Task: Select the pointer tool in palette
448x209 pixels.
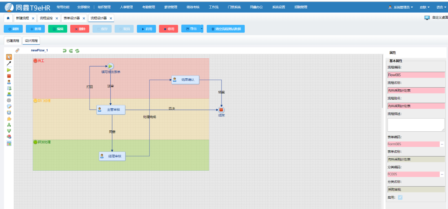Action: [x=9, y=57]
